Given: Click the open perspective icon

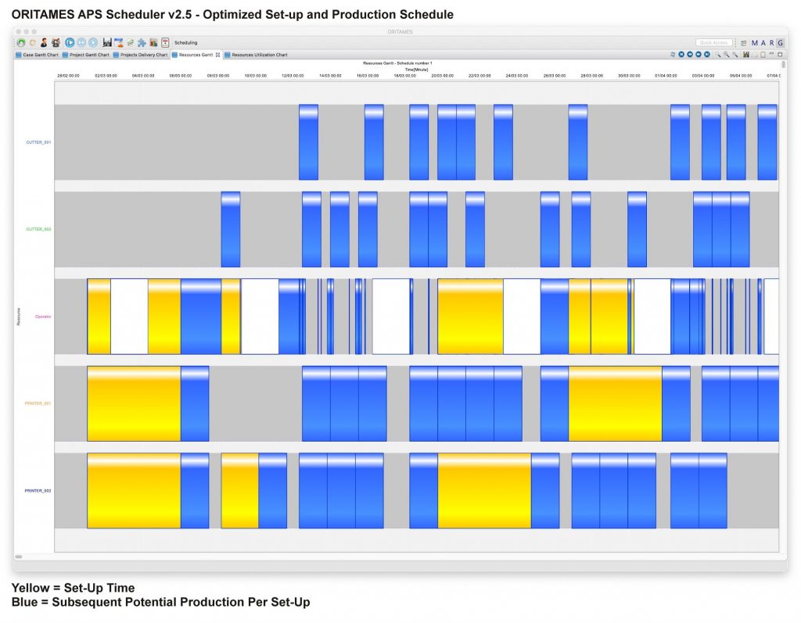Looking at the screenshot, I should [x=744, y=43].
